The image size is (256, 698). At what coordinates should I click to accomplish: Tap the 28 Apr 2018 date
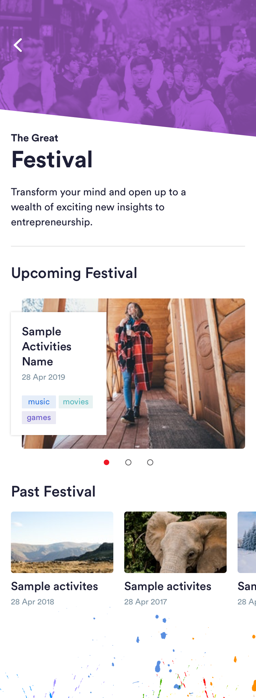(x=33, y=602)
